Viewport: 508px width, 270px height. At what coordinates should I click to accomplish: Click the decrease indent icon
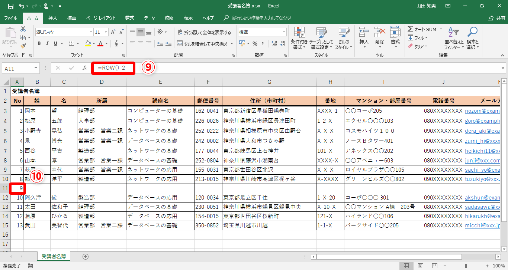point(160,43)
